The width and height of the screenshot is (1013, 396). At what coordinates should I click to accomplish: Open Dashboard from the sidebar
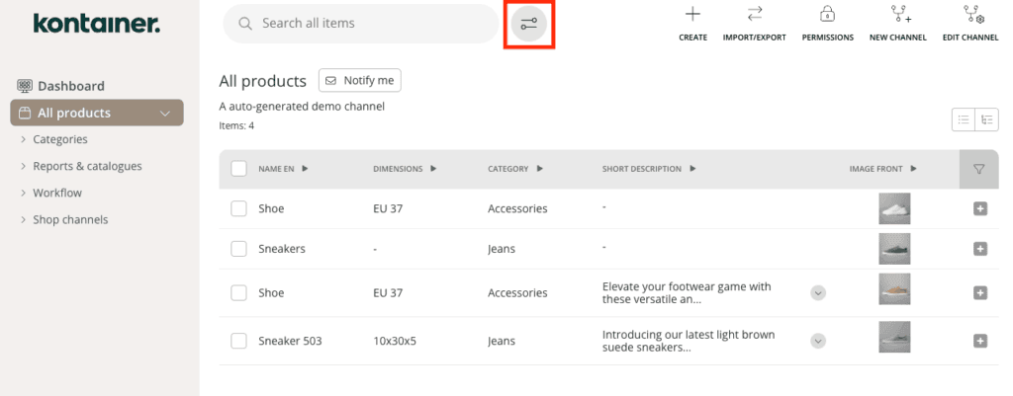tap(70, 86)
